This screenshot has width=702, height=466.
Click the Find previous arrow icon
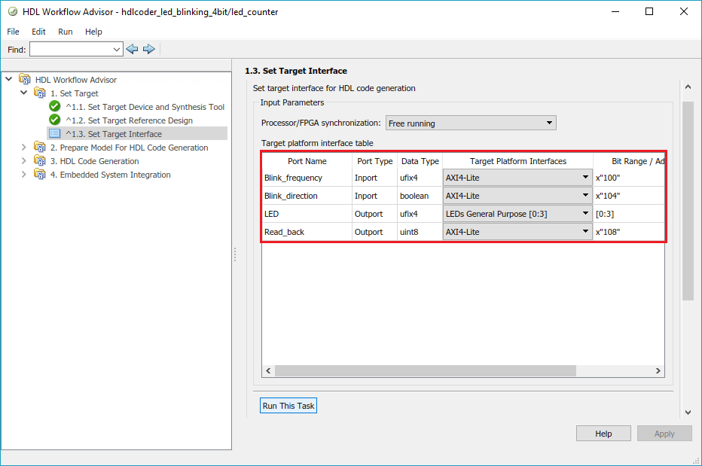click(x=133, y=49)
